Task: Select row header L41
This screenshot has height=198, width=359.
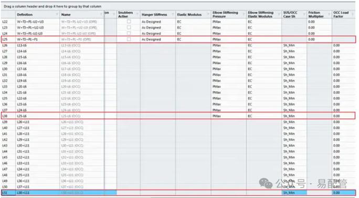Action: (8, 133)
